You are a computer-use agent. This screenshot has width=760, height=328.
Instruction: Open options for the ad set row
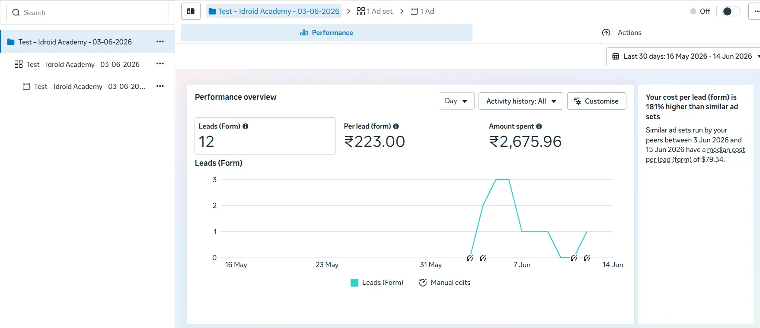160,64
